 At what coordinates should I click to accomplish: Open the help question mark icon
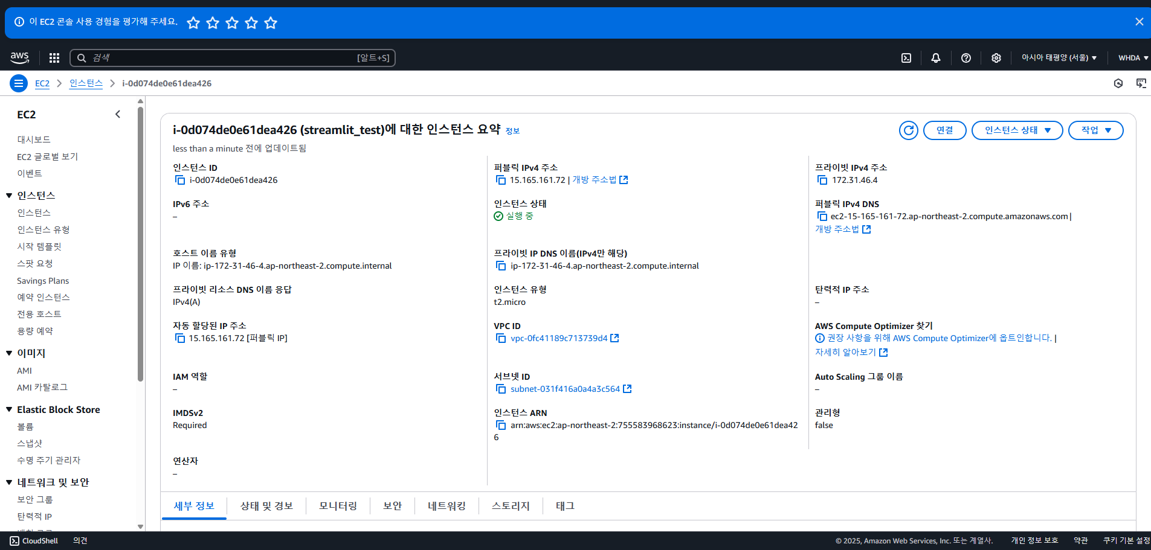click(x=966, y=58)
